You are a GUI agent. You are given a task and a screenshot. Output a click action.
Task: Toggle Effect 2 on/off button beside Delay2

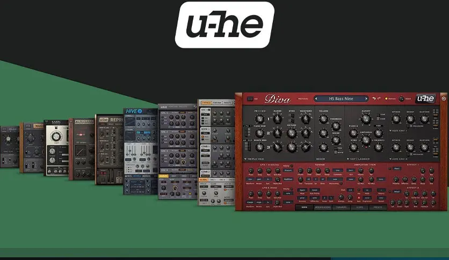390,192
